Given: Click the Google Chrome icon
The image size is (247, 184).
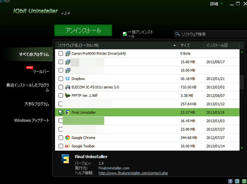Looking at the screenshot, I should (68, 138).
